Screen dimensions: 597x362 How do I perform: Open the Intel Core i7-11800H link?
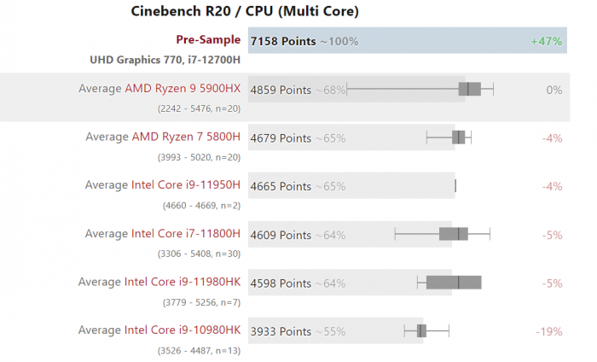pyautogui.click(x=186, y=233)
